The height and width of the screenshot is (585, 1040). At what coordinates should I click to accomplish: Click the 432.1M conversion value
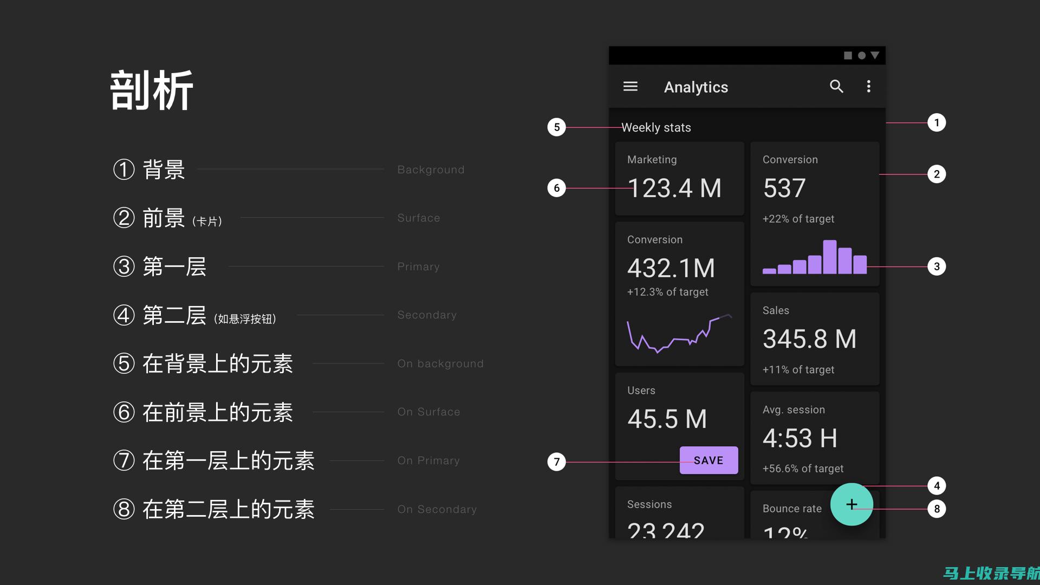pos(671,268)
